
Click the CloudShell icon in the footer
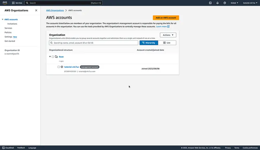click(3, 148)
